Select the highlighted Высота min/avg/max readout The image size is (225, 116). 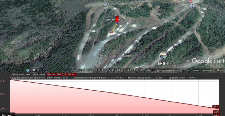[x=62, y=75]
